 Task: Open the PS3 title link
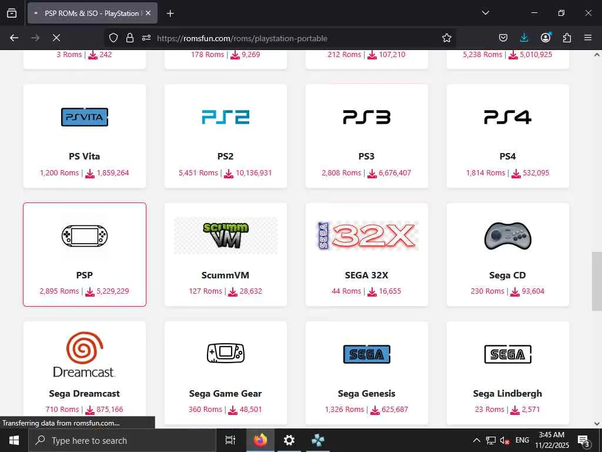tap(366, 157)
